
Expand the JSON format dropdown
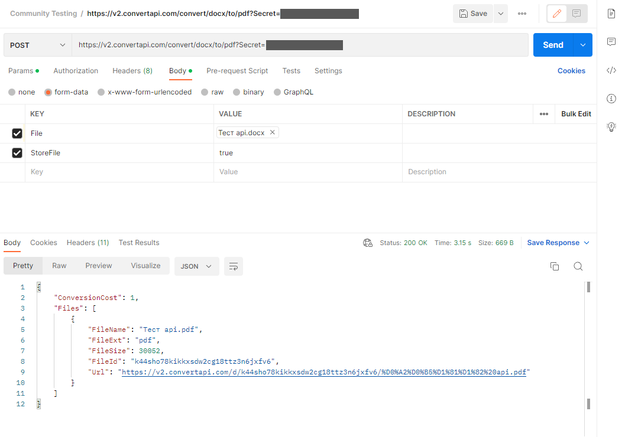(196, 266)
